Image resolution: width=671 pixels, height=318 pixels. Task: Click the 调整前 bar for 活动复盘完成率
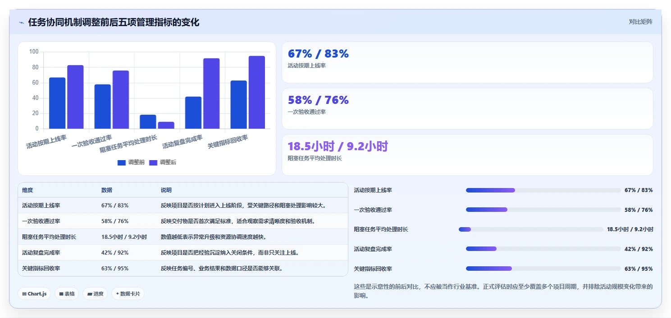tap(193, 112)
